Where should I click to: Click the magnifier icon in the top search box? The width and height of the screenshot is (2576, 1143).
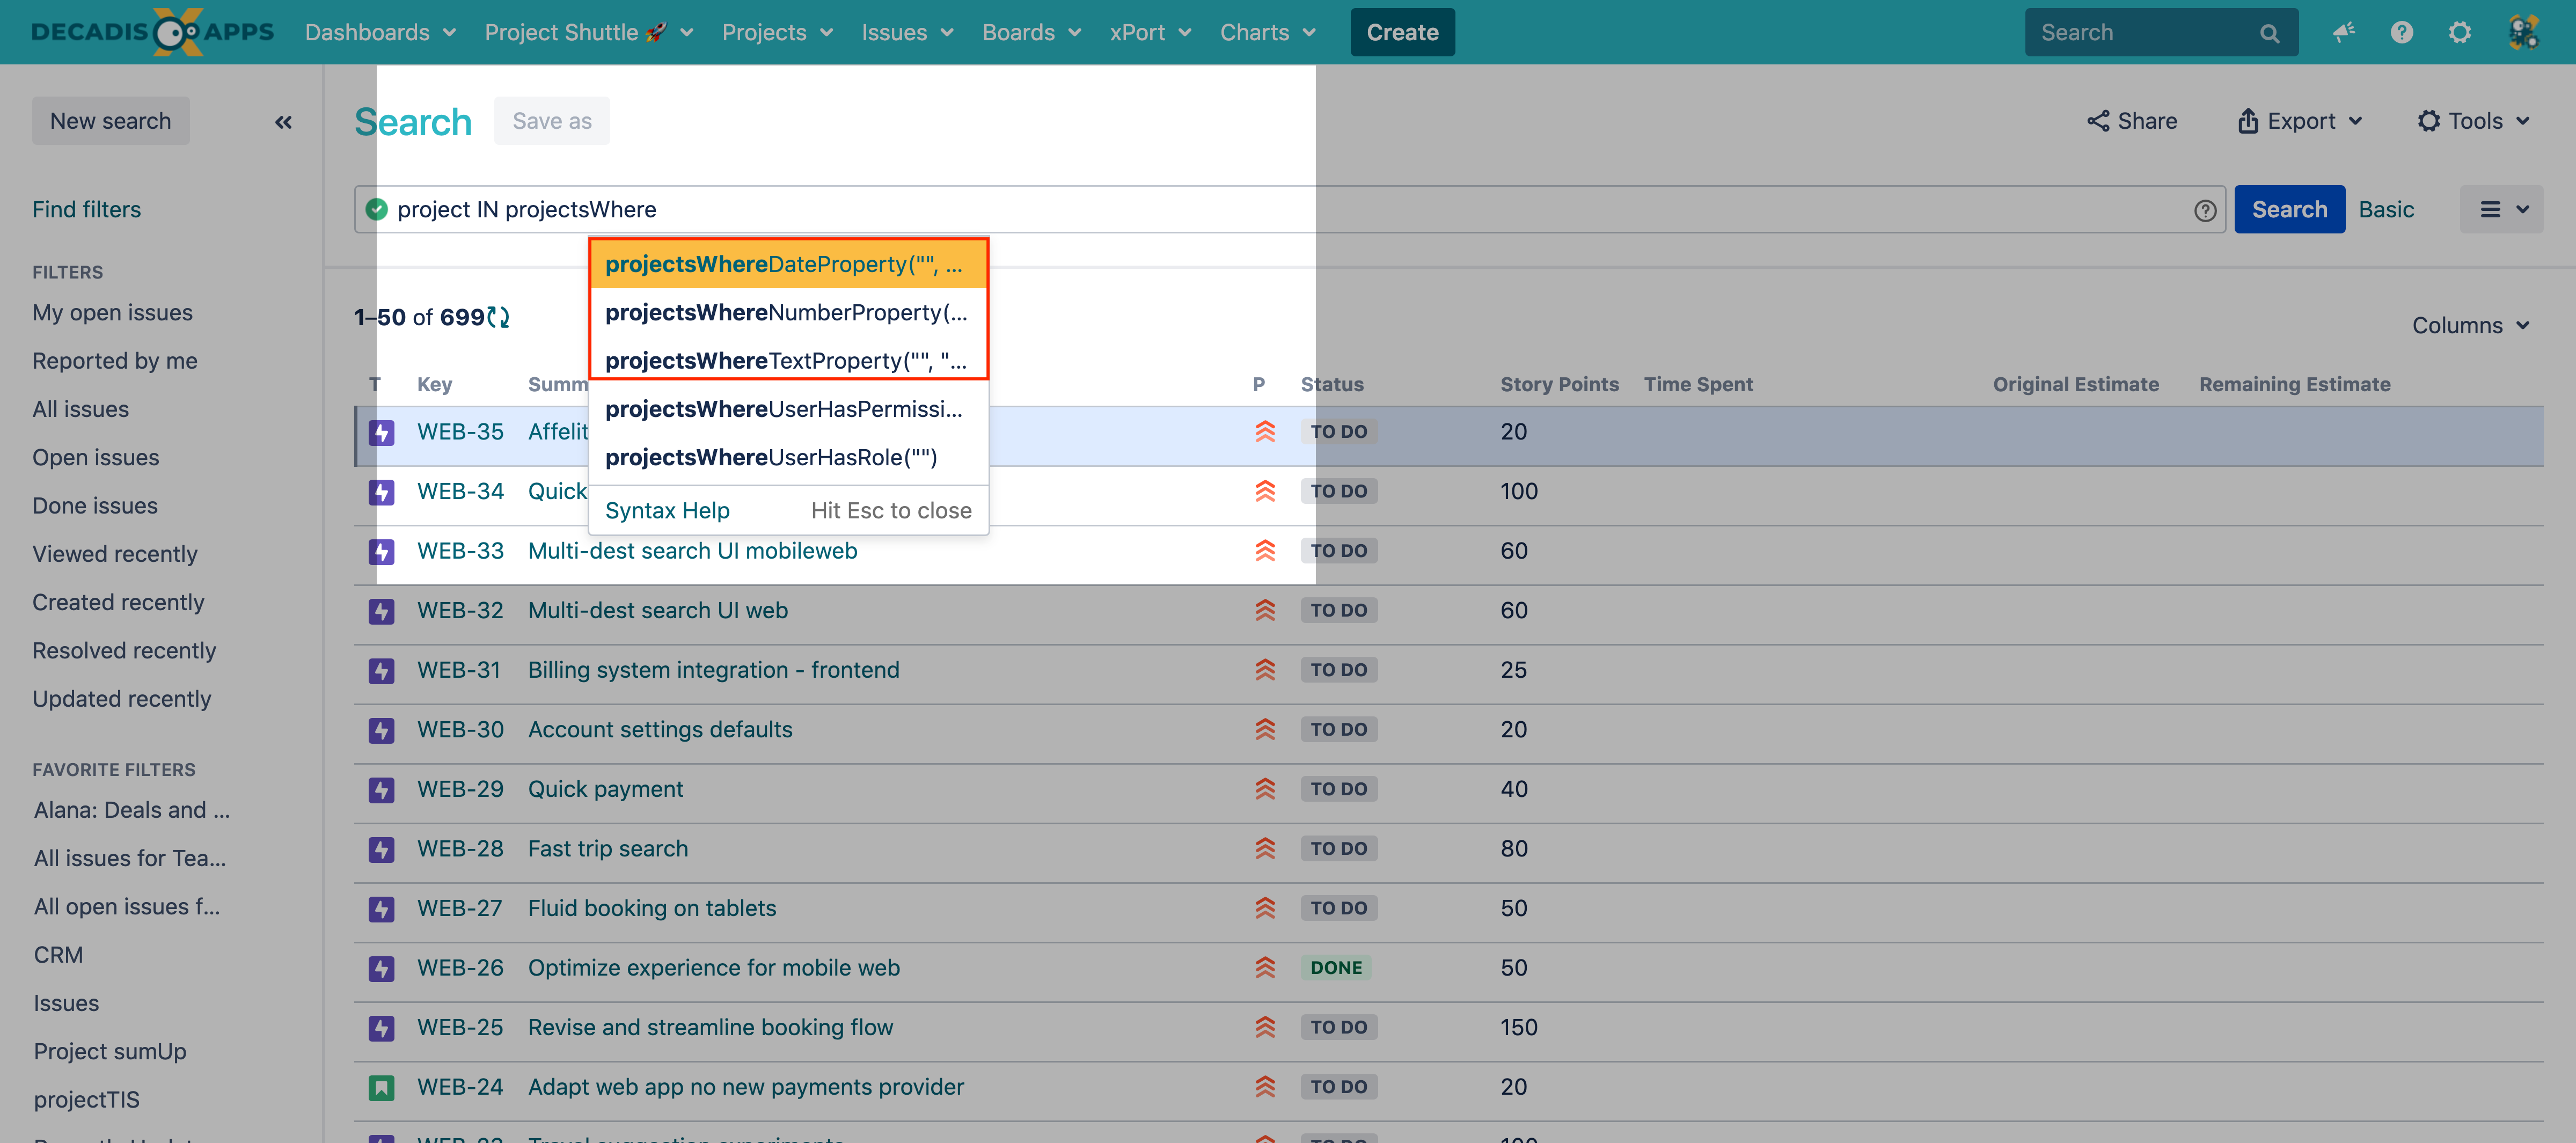[x=2269, y=33]
